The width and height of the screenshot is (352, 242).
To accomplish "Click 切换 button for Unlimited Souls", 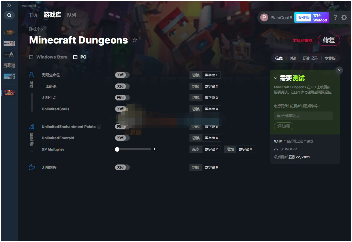I will (x=196, y=109).
